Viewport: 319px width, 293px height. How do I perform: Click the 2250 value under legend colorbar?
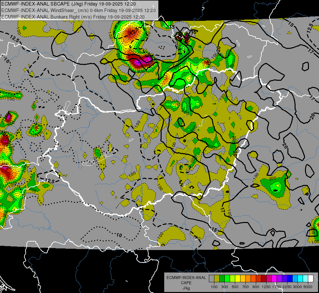click(x=287, y=287)
